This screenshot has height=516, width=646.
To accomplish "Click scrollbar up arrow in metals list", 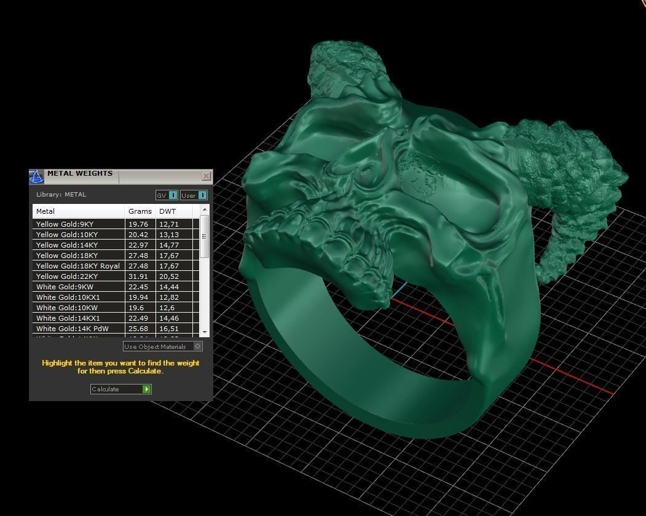I will pos(204,209).
